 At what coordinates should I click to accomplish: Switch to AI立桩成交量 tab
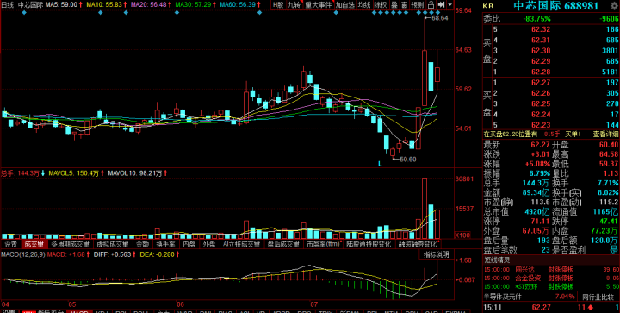tap(242, 244)
